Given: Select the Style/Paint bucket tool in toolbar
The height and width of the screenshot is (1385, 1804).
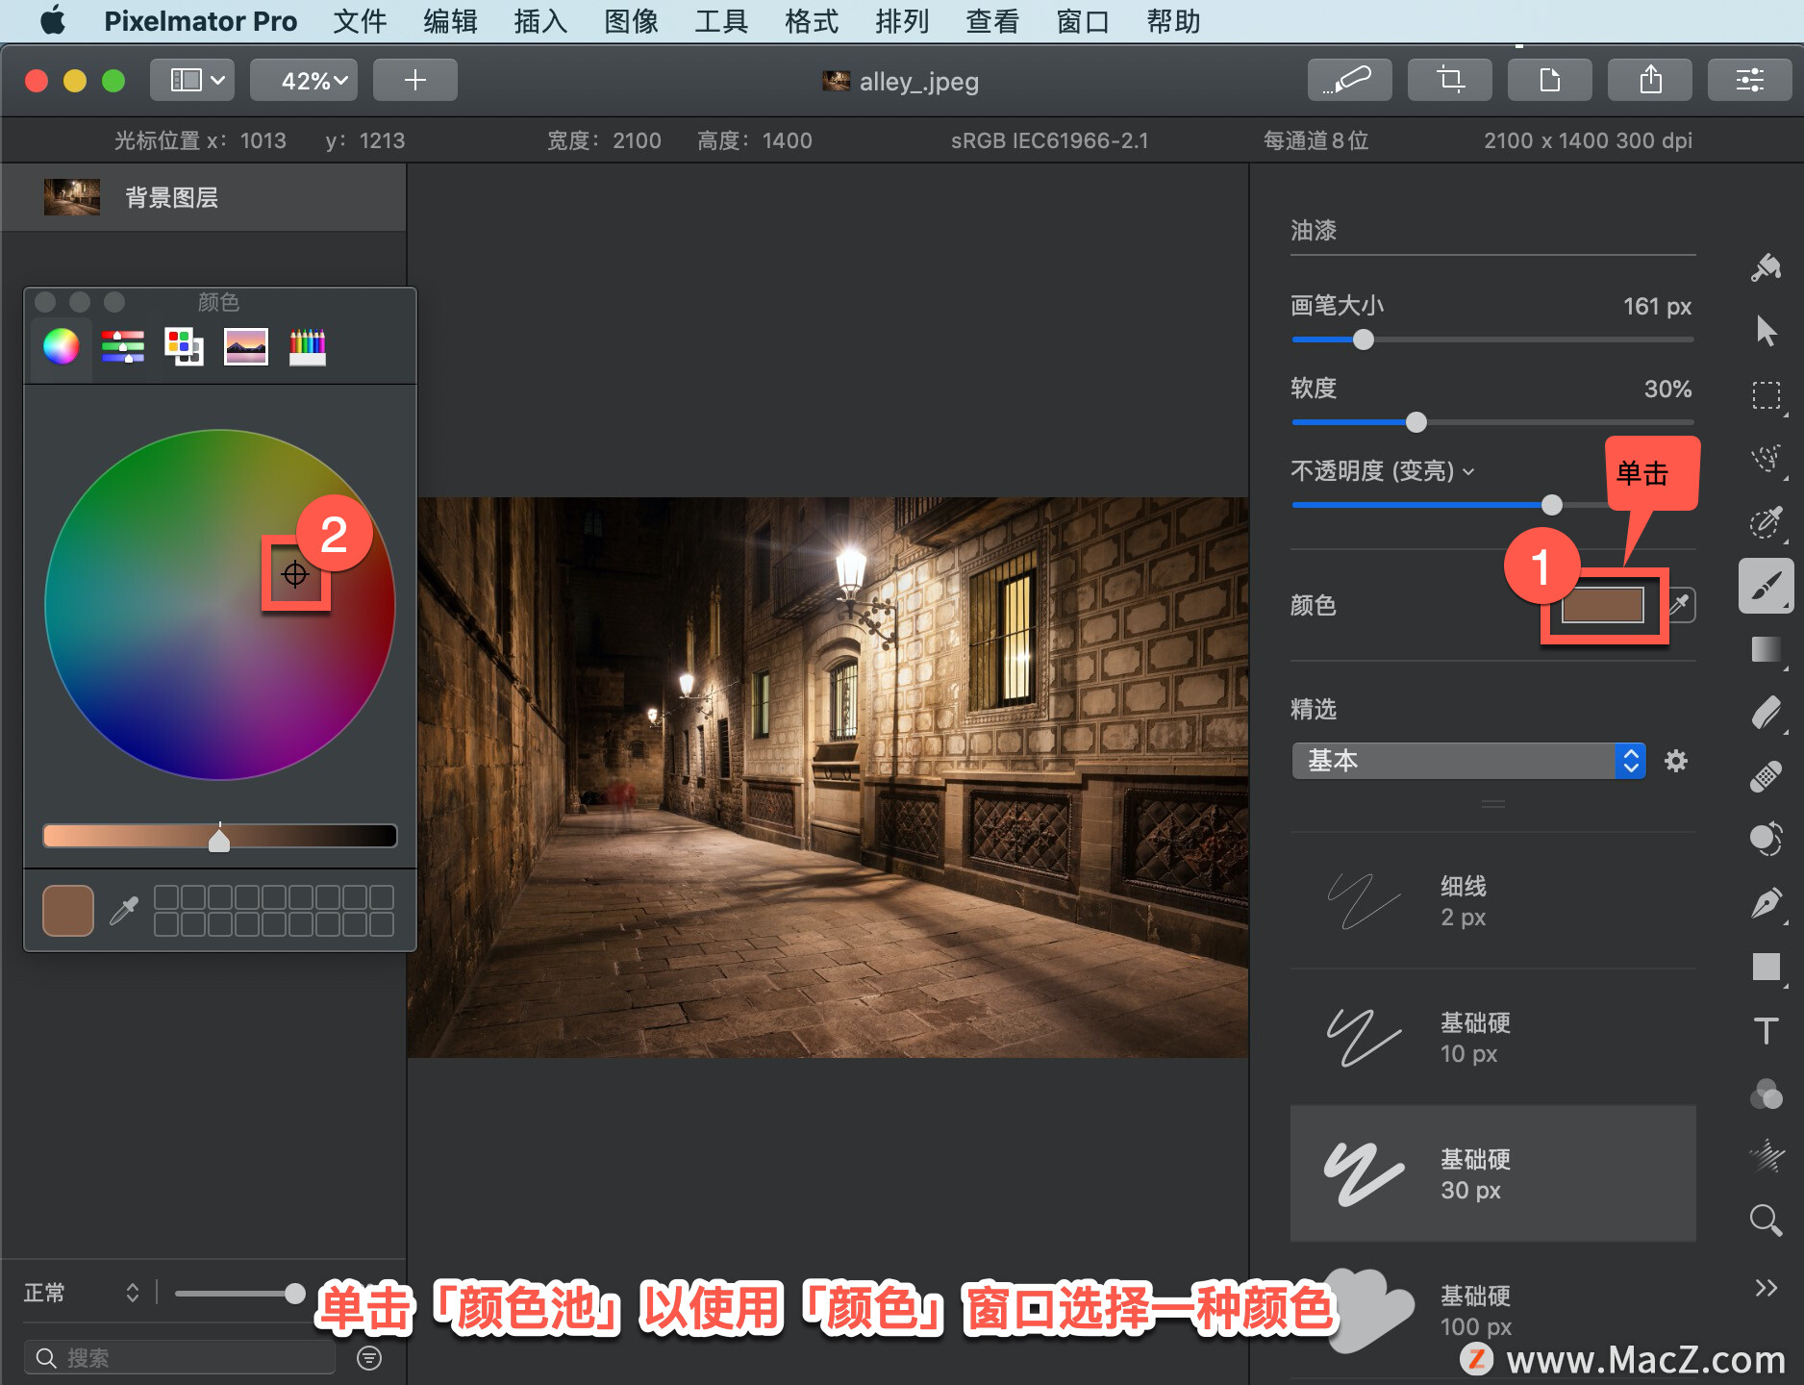Looking at the screenshot, I should [1766, 267].
